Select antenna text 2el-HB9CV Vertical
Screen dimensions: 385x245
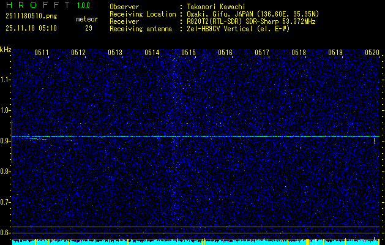[219, 29]
